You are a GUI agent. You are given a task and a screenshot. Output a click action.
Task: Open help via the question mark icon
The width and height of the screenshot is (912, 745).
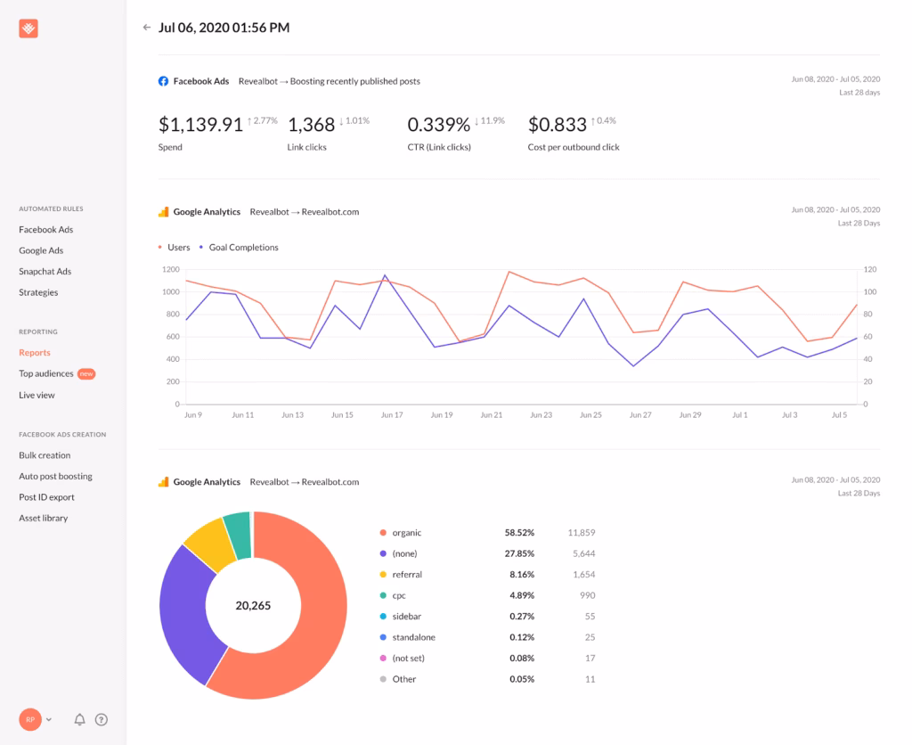102,719
